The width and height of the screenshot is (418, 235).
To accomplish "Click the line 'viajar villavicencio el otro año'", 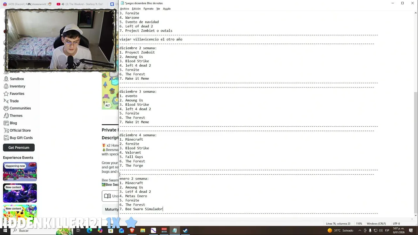I will pos(151,39).
